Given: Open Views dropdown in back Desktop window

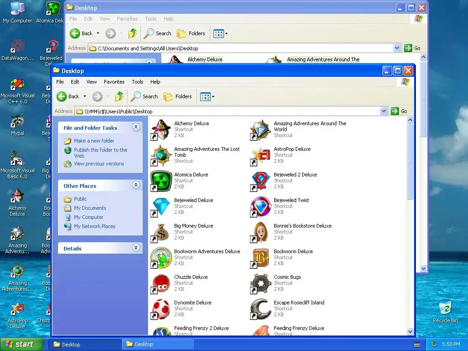Looking at the screenshot, I should tap(226, 33).
